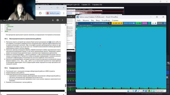Image resolution: width=170 pixels, height=95 pixels.
Task: Click heading 10.3 Последовательность выполнения работы
Action: pos(23,39)
